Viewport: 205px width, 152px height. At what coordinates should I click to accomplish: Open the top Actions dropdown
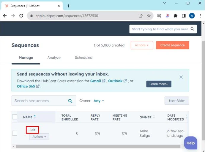[142, 45]
